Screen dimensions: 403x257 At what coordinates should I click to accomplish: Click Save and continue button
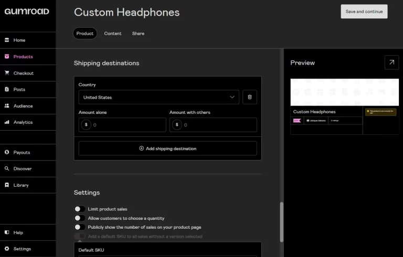coord(364,12)
